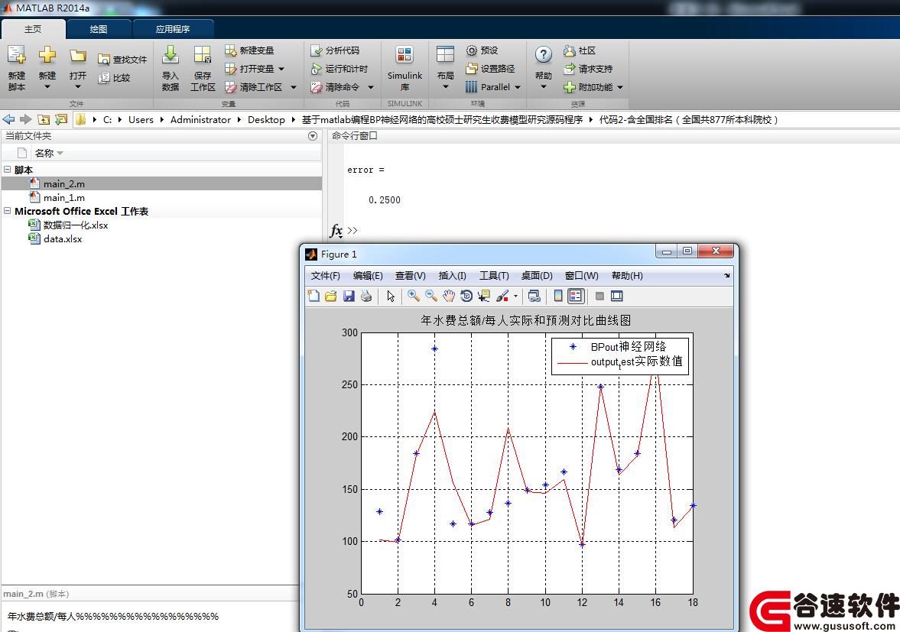Click Show Plot Tools icon in Figure 1

click(x=617, y=296)
